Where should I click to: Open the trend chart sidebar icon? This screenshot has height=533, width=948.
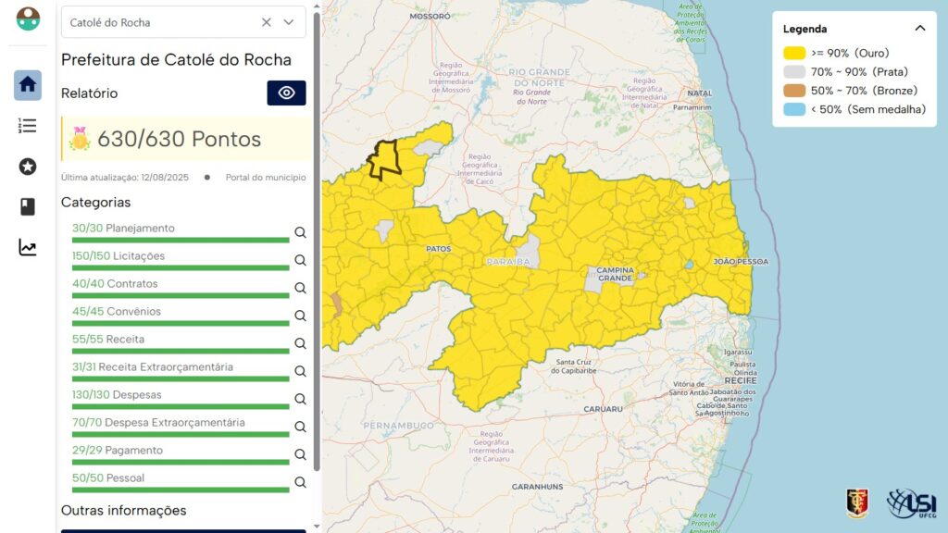[x=28, y=248]
